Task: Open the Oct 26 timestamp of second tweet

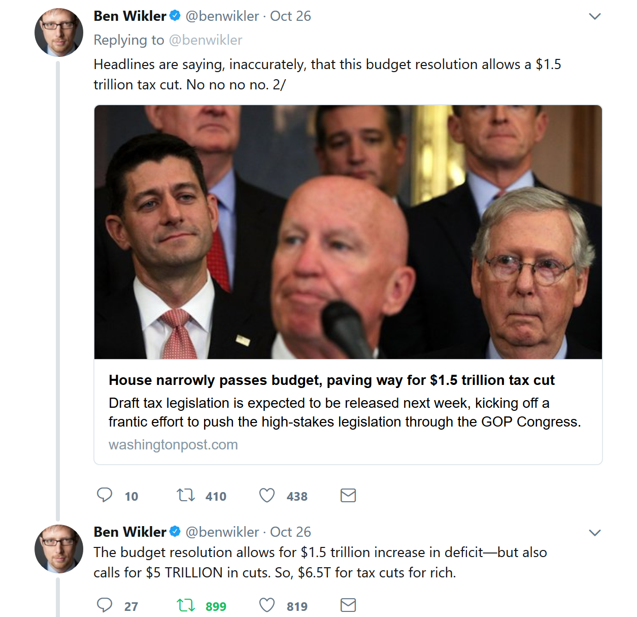Action: click(x=290, y=532)
